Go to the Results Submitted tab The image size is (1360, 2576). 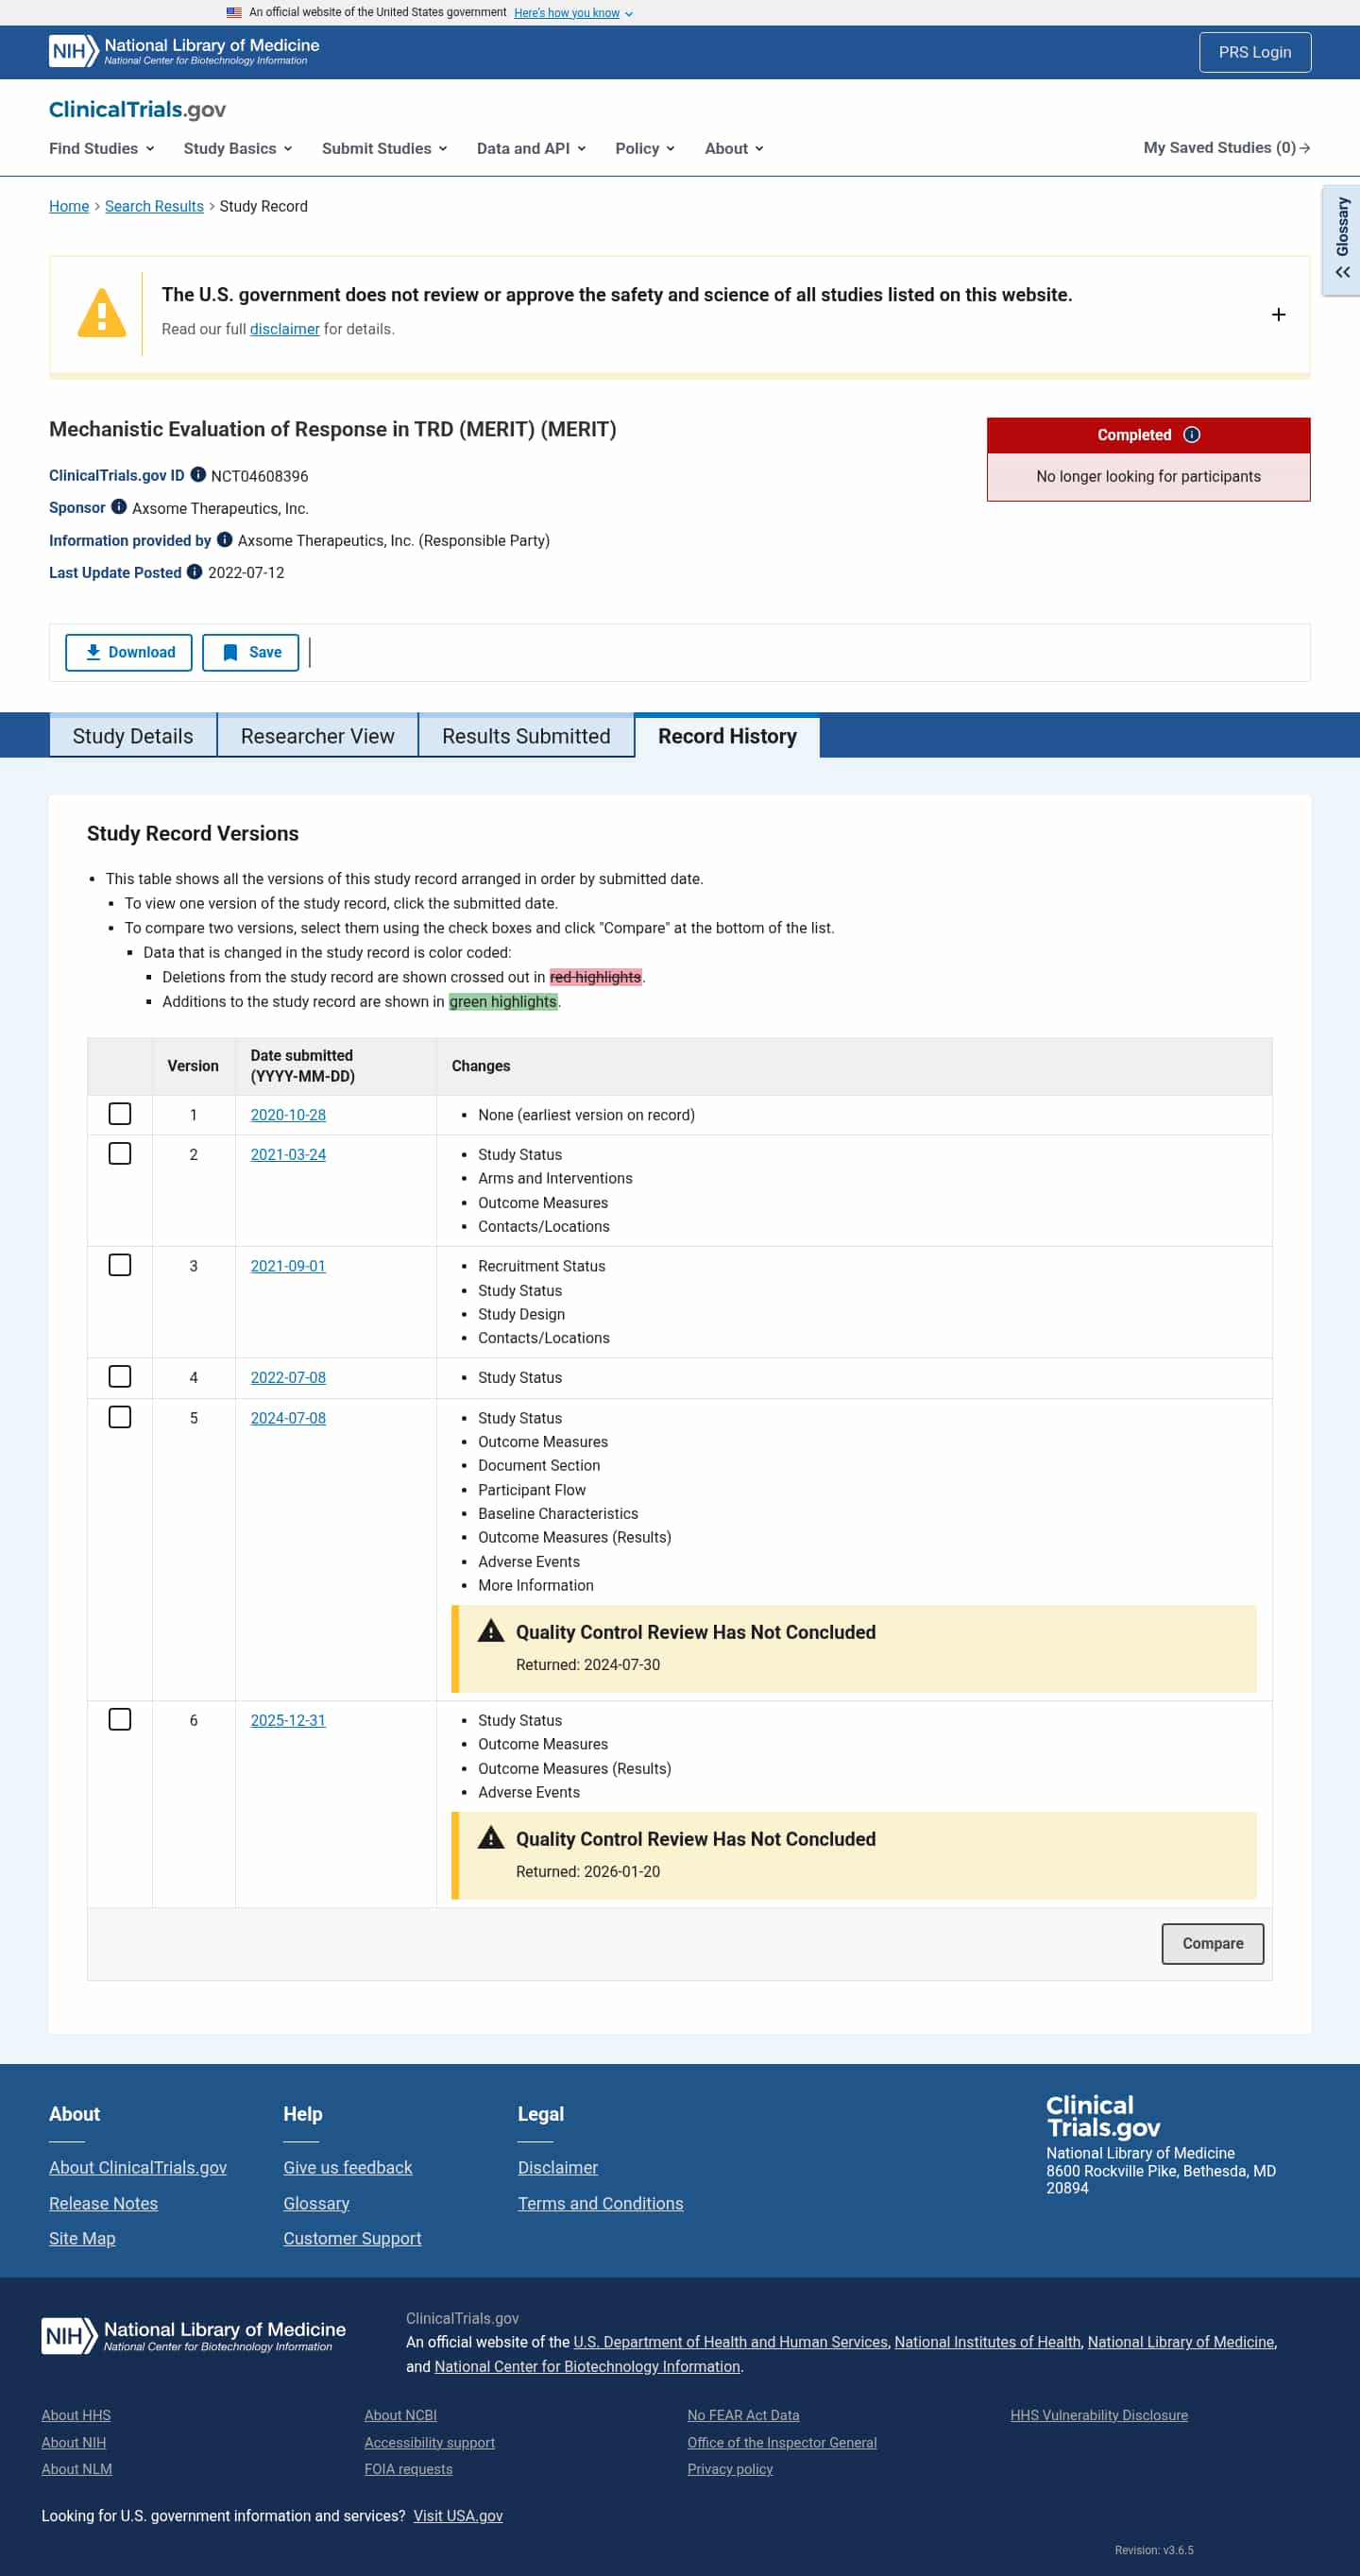pos(526,736)
